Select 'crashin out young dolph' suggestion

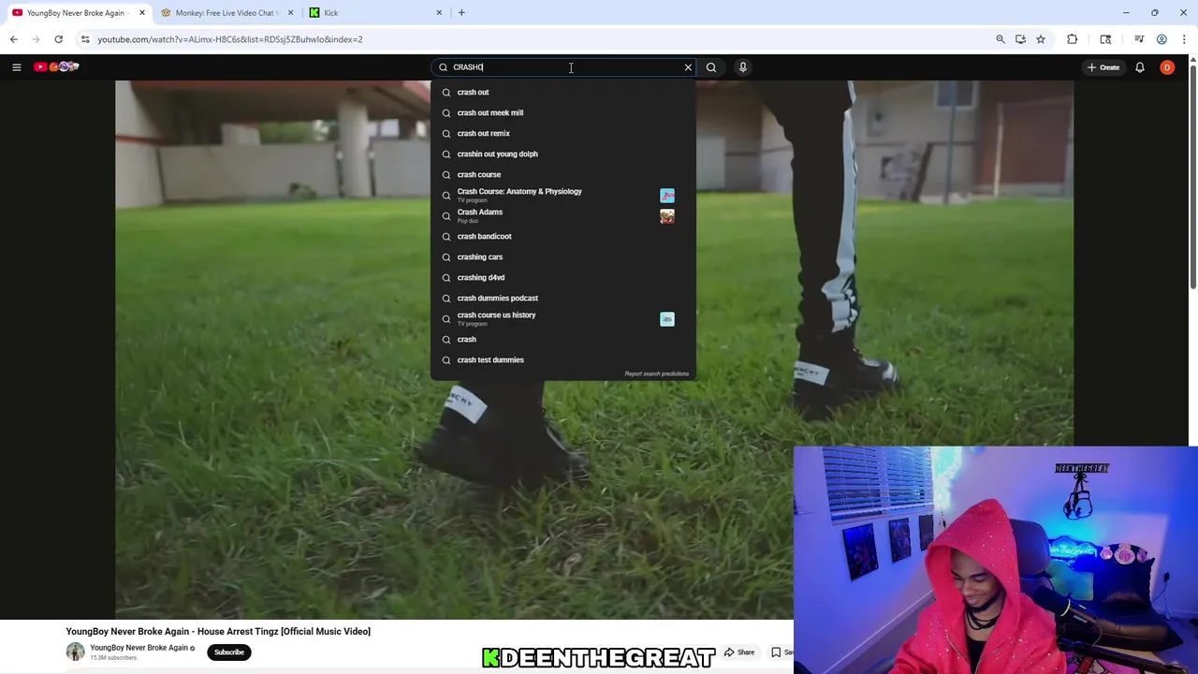click(x=562, y=154)
